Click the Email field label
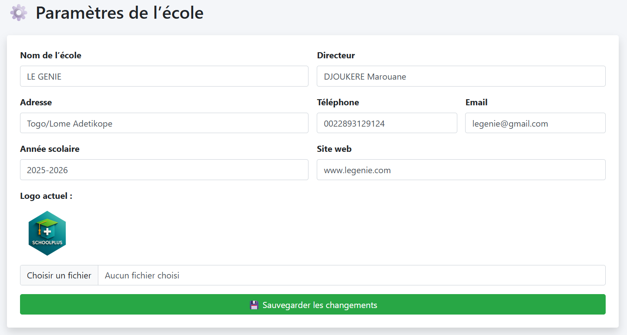Screen dimensions: 627x335 coord(476,102)
